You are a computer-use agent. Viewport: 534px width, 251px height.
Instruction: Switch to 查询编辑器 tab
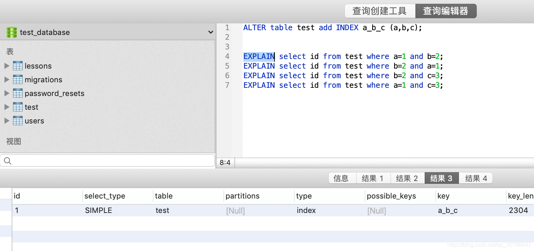click(446, 11)
